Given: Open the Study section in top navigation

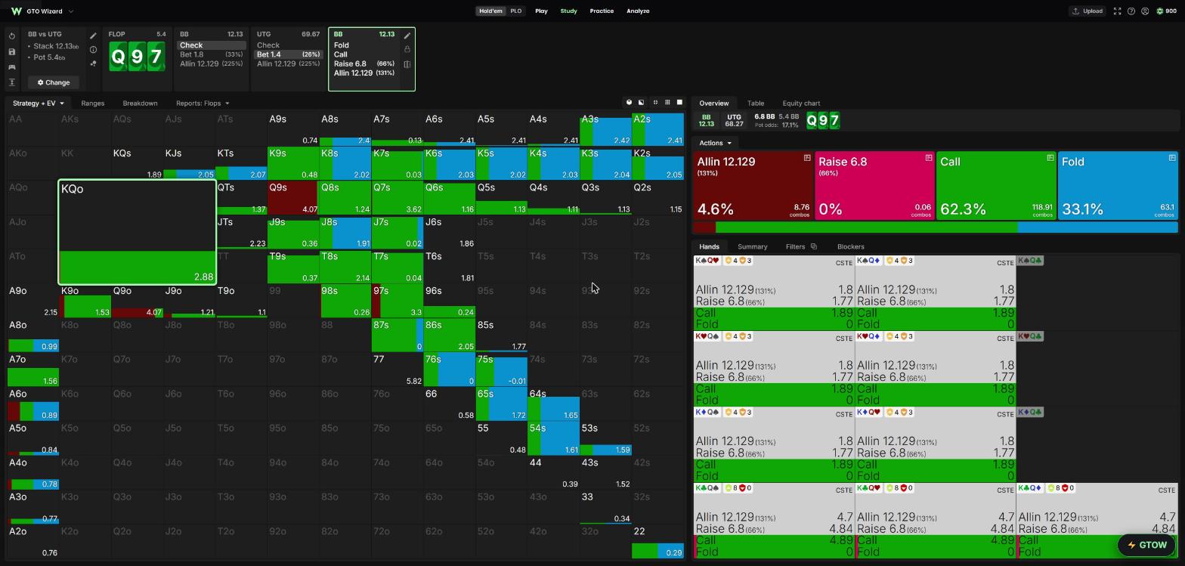Looking at the screenshot, I should click(x=568, y=11).
